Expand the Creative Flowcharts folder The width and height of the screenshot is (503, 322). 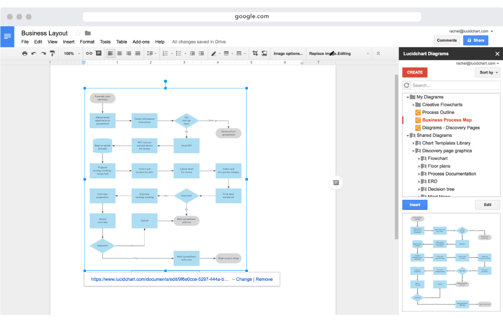414,105
